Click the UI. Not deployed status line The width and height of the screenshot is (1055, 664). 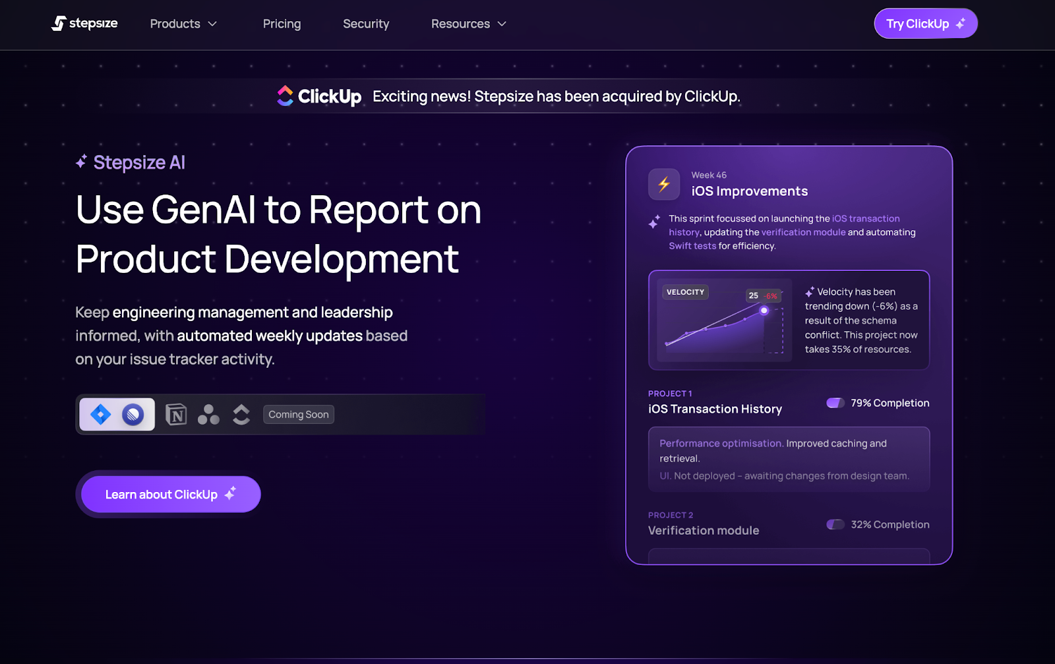[x=784, y=476]
